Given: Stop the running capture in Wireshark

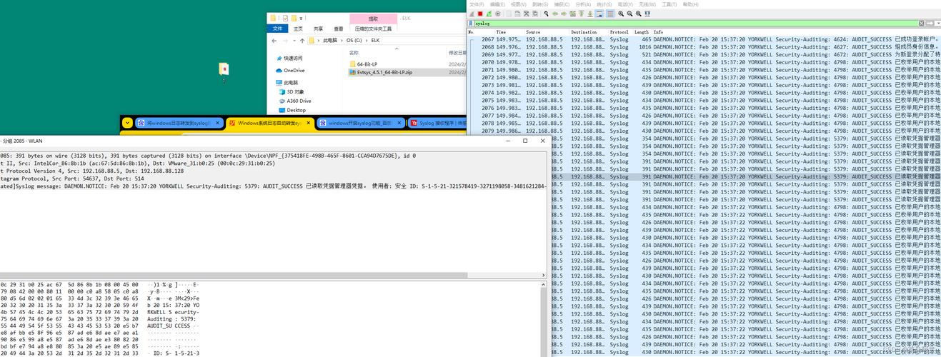Looking at the screenshot, I should tap(480, 14).
